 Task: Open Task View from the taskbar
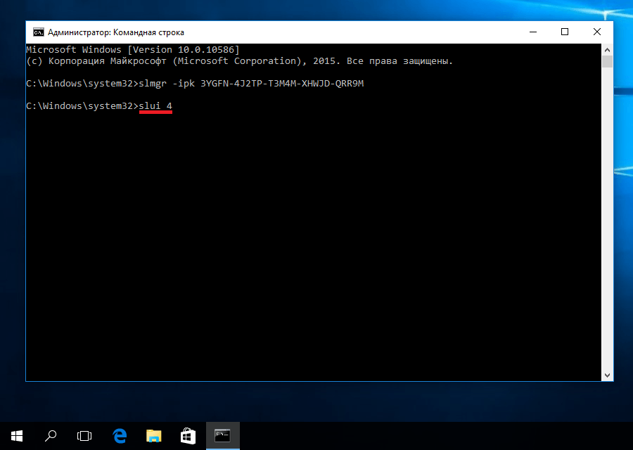click(x=84, y=436)
